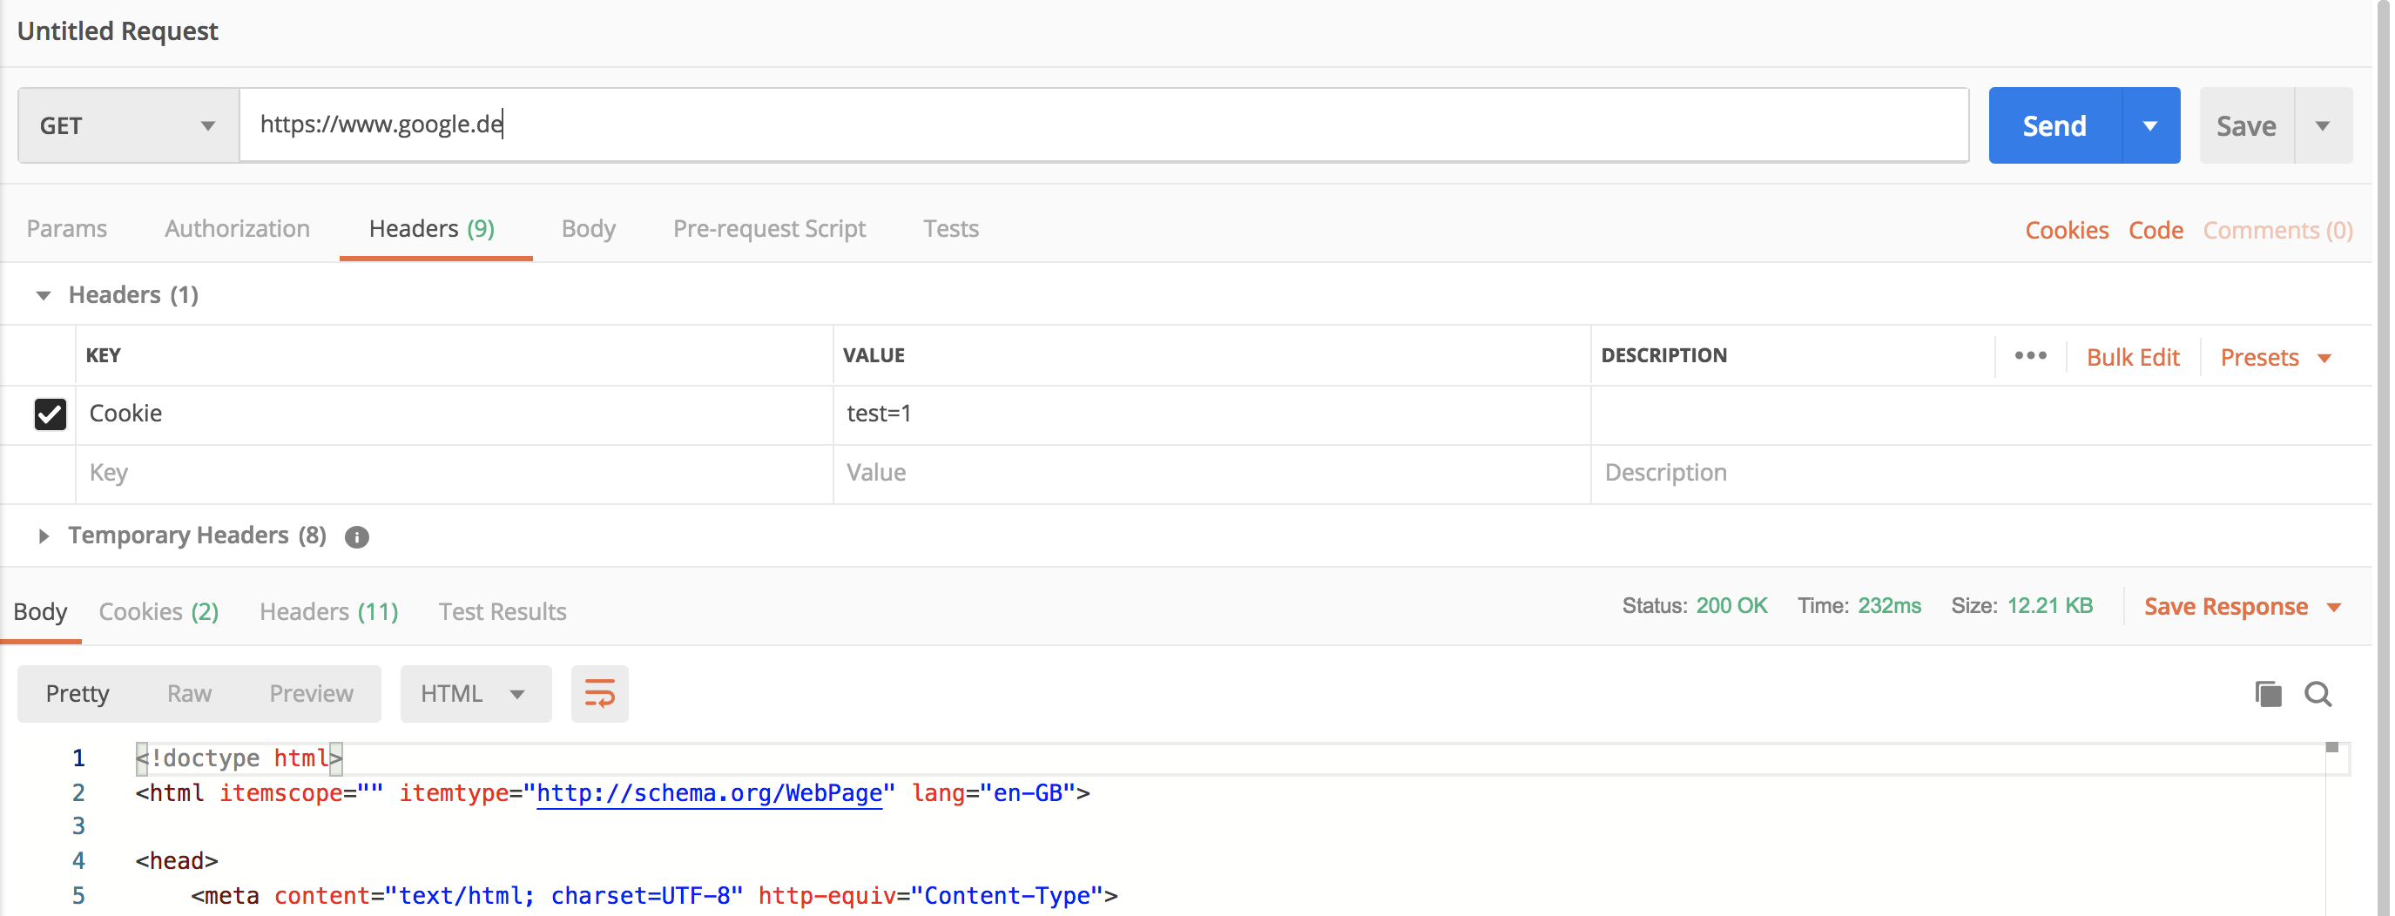The height and width of the screenshot is (916, 2395).
Task: Open the GET method dropdown
Action: coord(128,125)
